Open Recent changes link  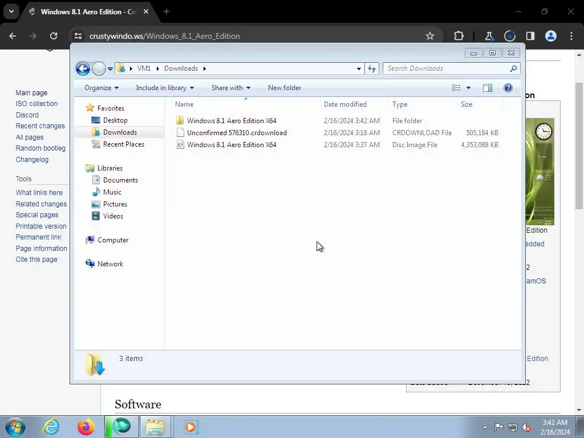[x=40, y=126]
